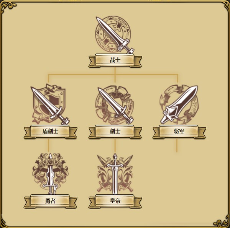This screenshot has height=228, width=230.
Task: Click the 盾剑士 name banner
Action: (50, 132)
